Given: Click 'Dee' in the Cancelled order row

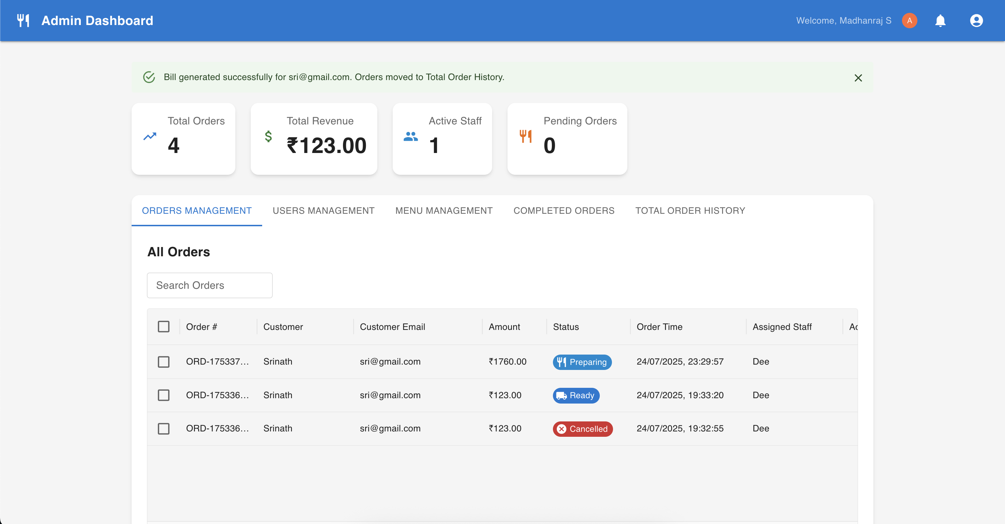Looking at the screenshot, I should 761,429.
